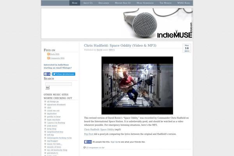Image resolution: width=234 pixels, height=156 pixels.
Task: Open the author David link
Action: pos(99,50)
